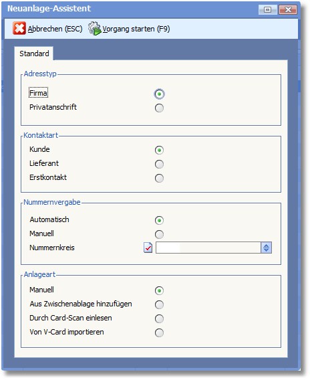Choose Durch Card-Scan einlesen option
Viewport: 310px width, 380px height.
tap(159, 318)
